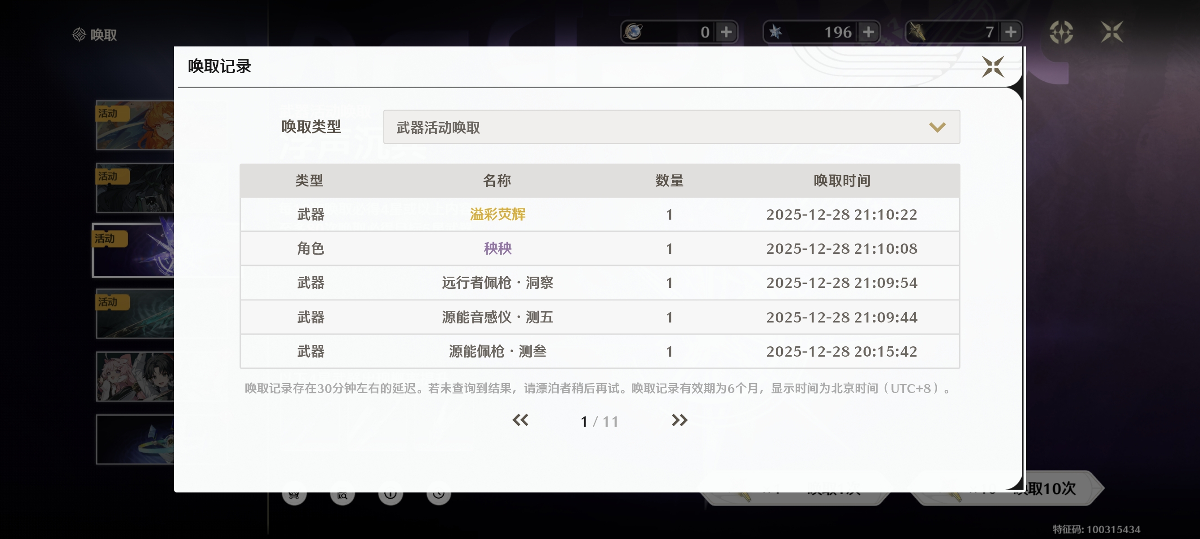Select the two-character banner thumbnail
Viewport: 1200px width, 539px height.
[135, 376]
